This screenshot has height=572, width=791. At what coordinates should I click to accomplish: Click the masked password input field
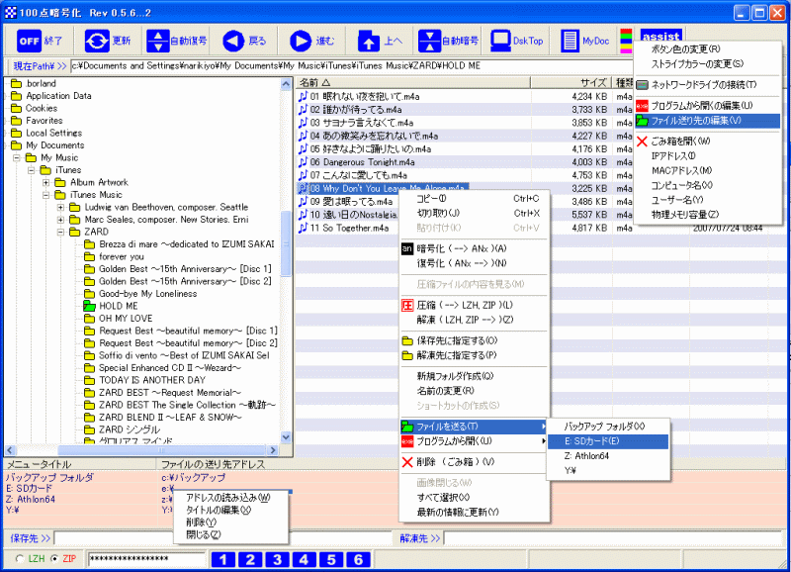tap(145, 559)
